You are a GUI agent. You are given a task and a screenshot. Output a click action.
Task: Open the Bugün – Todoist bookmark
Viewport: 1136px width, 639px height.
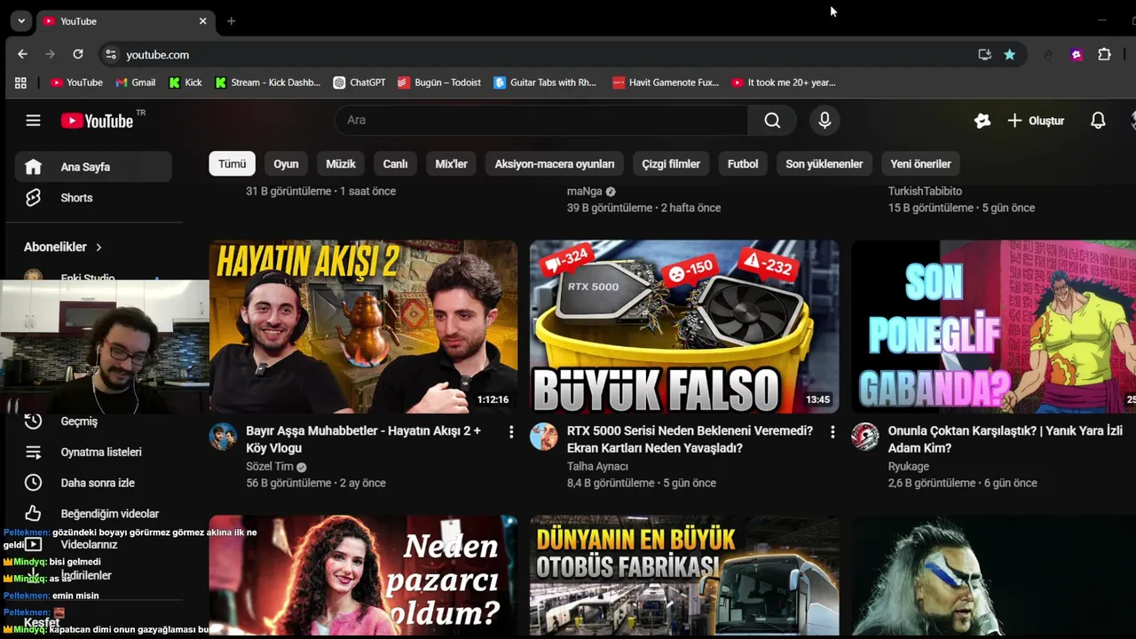tap(439, 83)
